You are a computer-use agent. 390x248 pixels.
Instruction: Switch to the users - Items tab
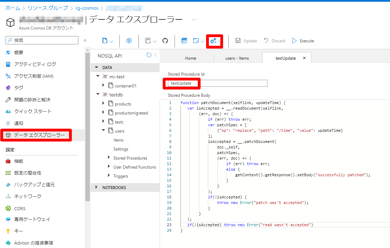click(x=237, y=58)
